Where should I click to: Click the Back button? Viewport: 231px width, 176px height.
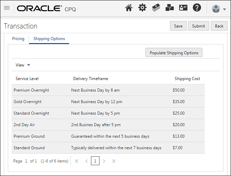pos(219,26)
